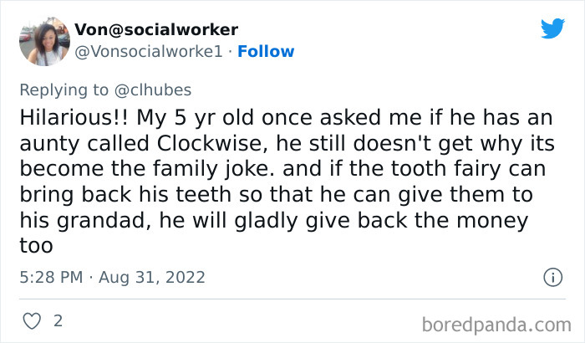Open the tweet info circle icon
Image resolution: width=585 pixels, height=343 pixels.
(x=552, y=277)
